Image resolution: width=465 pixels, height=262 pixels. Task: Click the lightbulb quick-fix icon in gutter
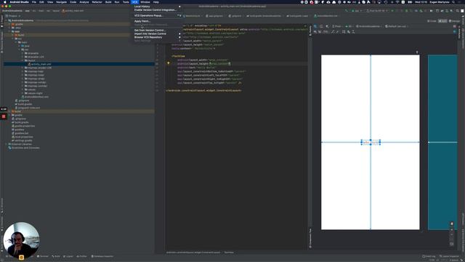(x=168, y=63)
